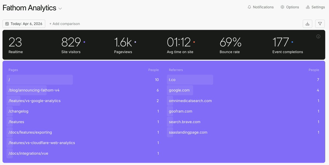
Task: Toggle the Event completions chart dot
Action: coord(292,42)
